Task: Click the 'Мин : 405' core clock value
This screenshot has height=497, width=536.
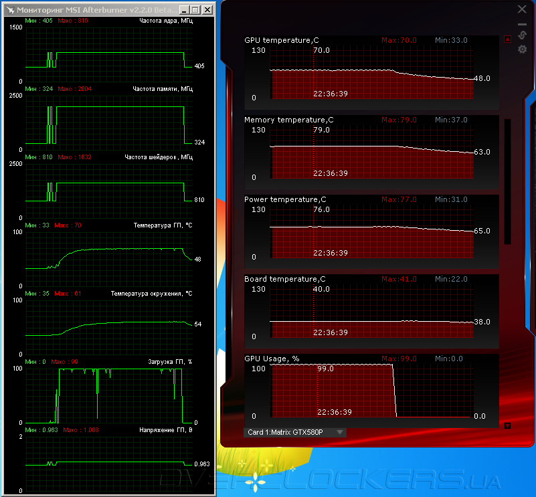Action: [x=39, y=21]
